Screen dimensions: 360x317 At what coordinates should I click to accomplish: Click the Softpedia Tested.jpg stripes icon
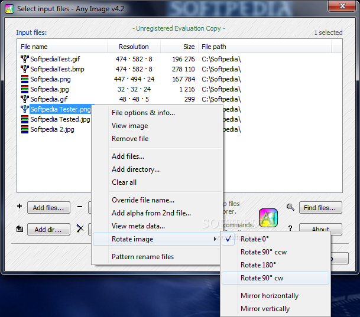tap(25, 119)
